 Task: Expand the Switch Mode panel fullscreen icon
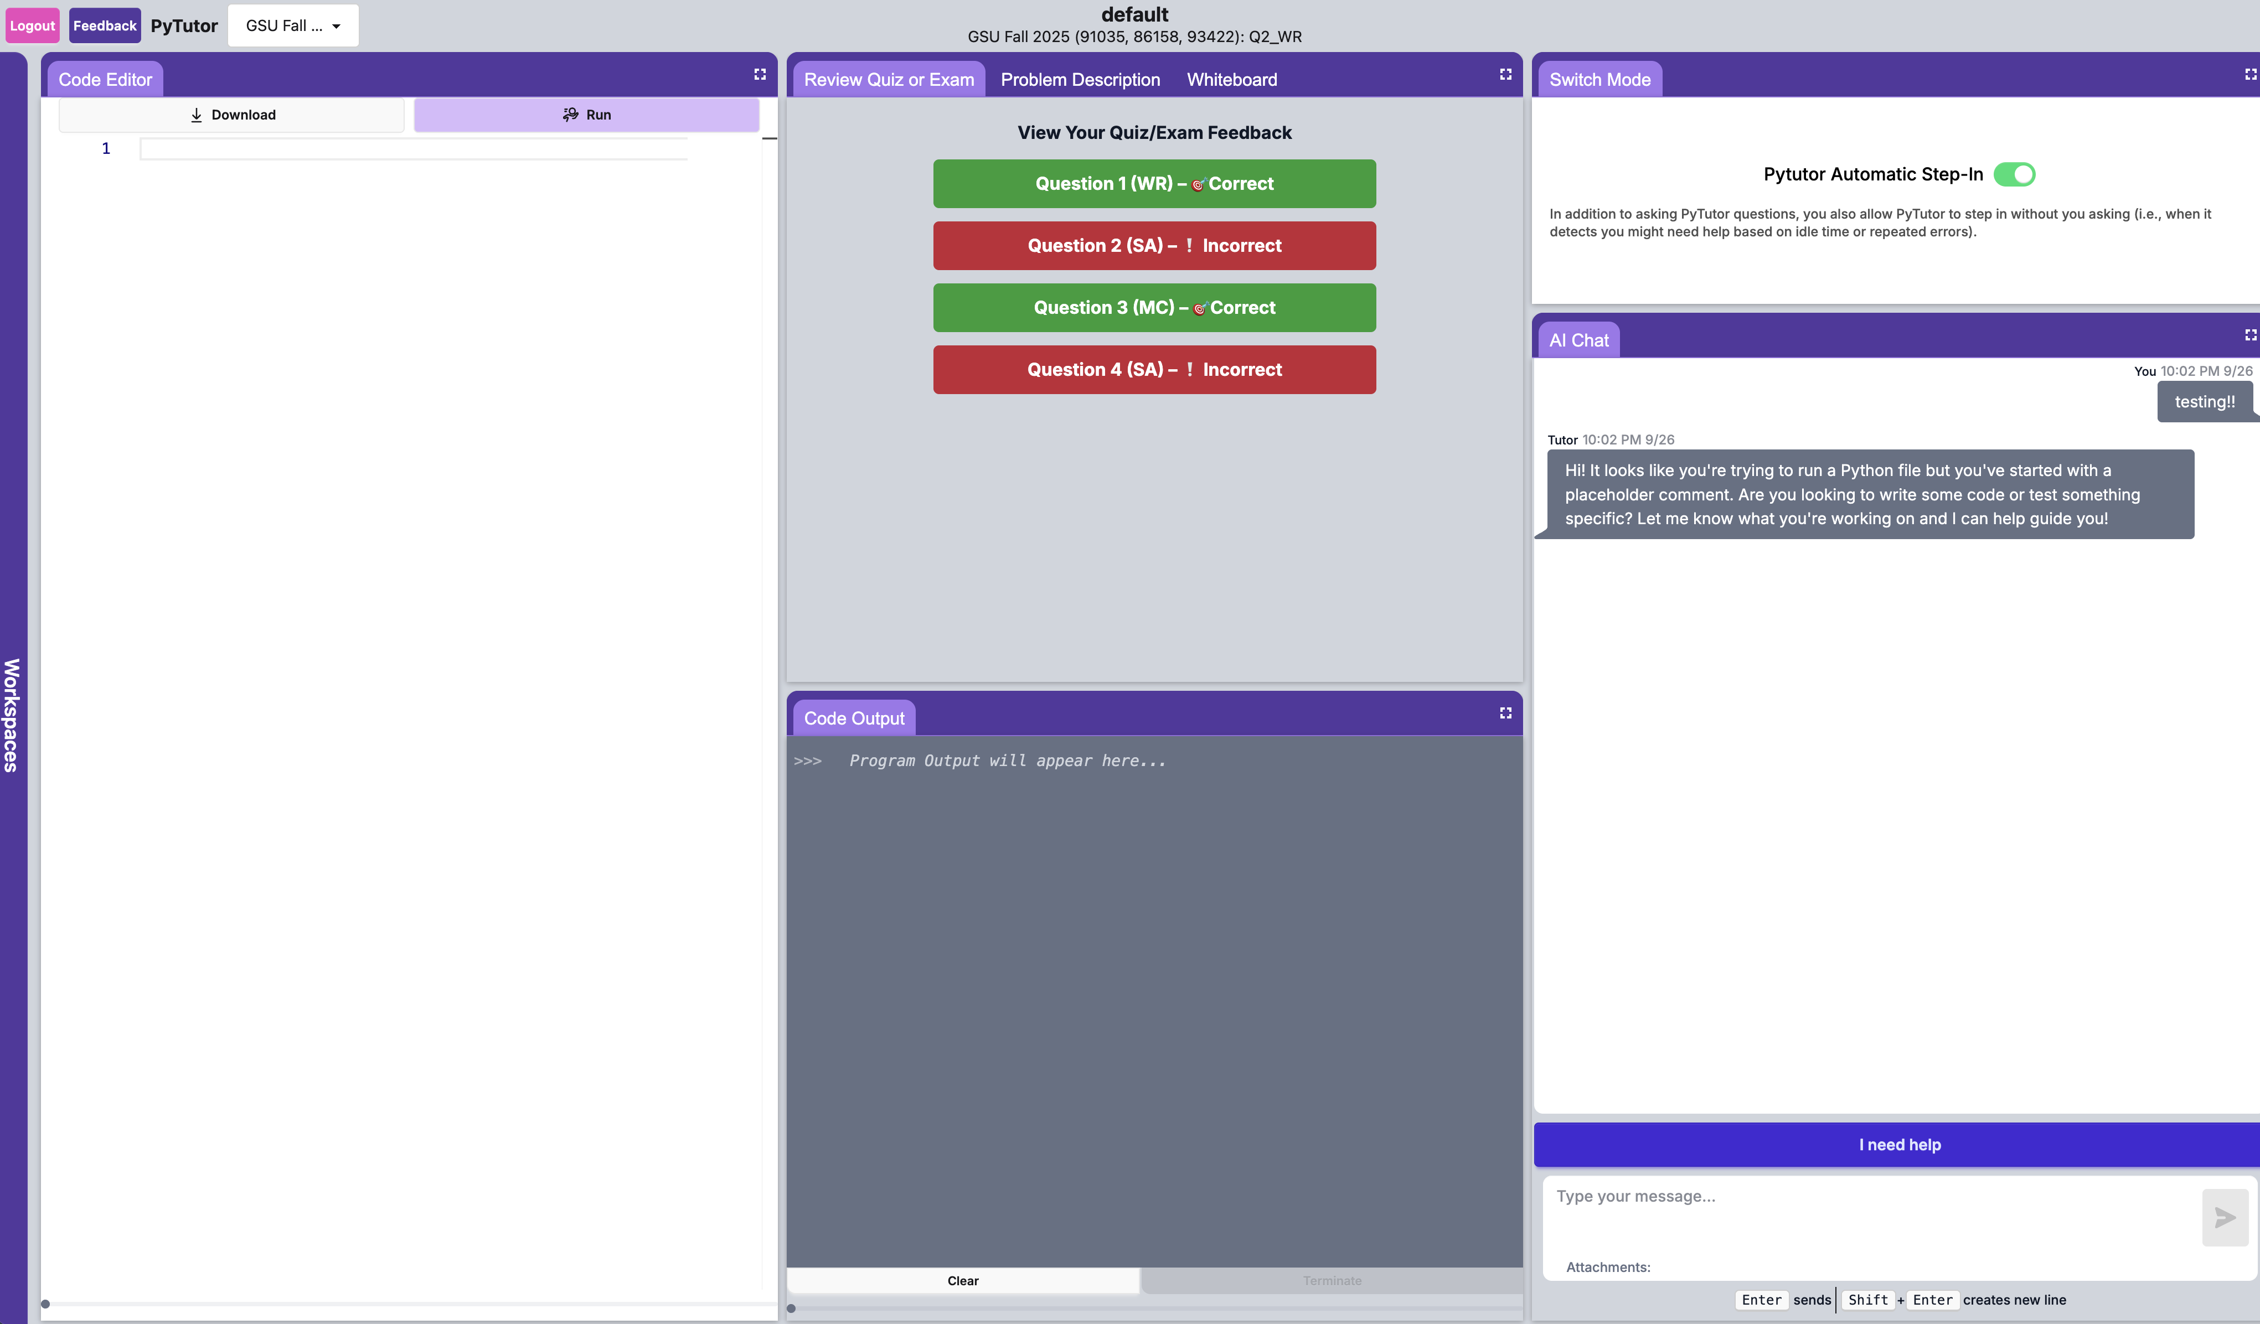(x=2250, y=74)
